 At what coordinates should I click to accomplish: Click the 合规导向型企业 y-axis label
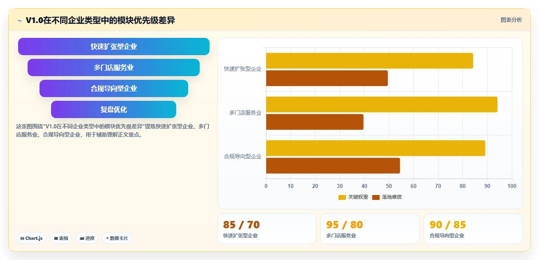click(243, 156)
